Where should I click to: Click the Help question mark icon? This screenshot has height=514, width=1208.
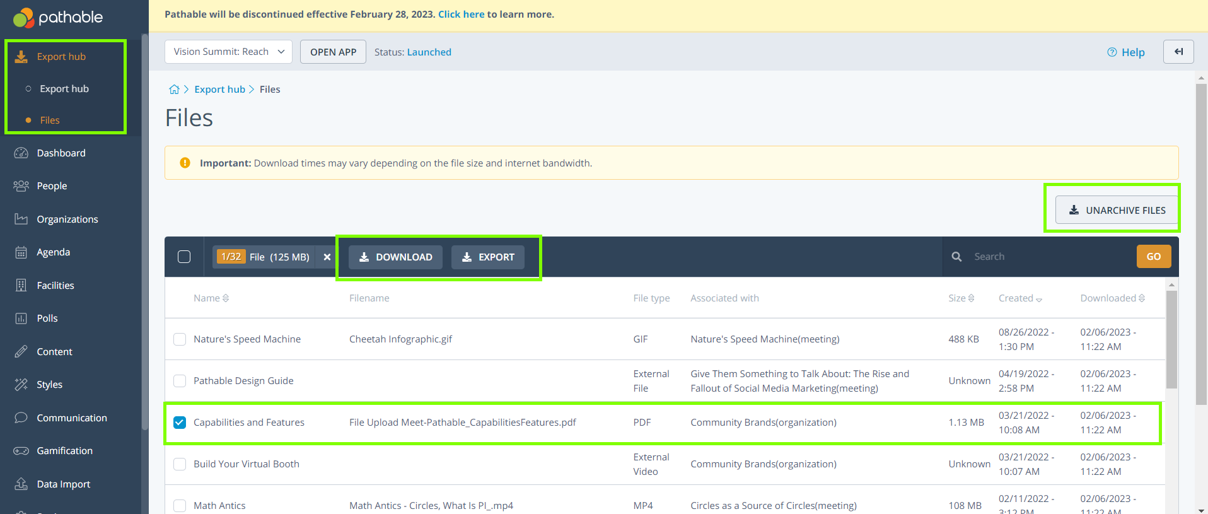(x=1112, y=52)
